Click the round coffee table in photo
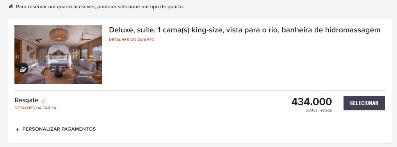 59,72
